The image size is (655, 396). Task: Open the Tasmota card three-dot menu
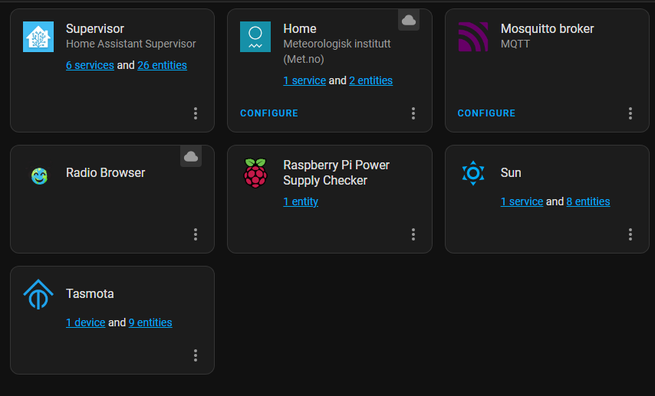point(196,355)
